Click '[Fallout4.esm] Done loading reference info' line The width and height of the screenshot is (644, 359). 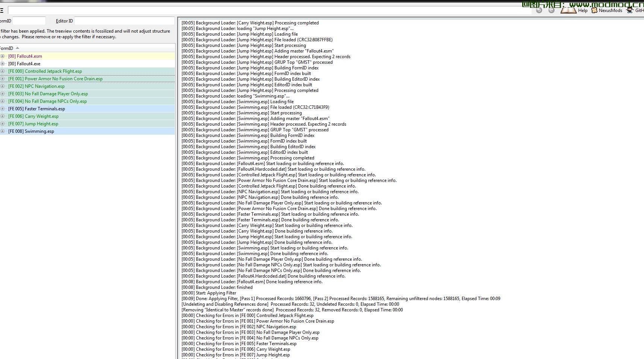[252, 282]
